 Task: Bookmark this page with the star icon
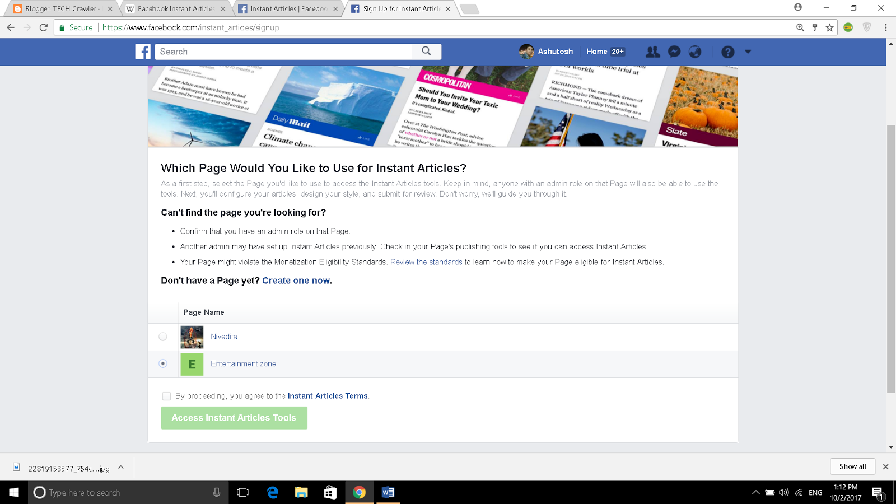[829, 27]
